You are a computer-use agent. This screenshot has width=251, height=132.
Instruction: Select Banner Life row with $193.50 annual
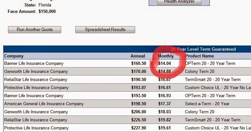point(127,96)
